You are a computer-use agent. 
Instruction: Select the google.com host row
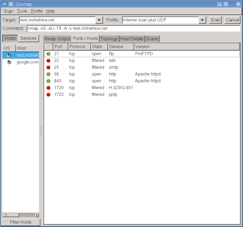(21, 62)
